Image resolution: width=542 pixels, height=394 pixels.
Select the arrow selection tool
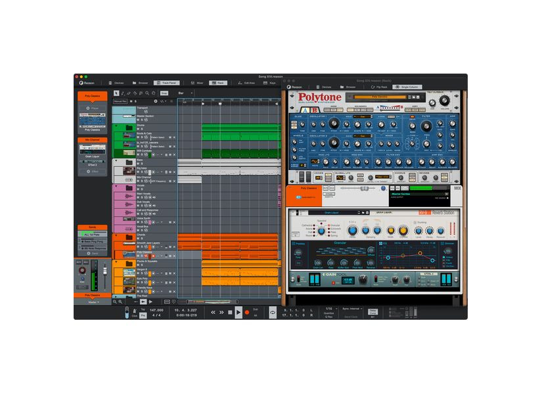pyautogui.click(x=116, y=93)
